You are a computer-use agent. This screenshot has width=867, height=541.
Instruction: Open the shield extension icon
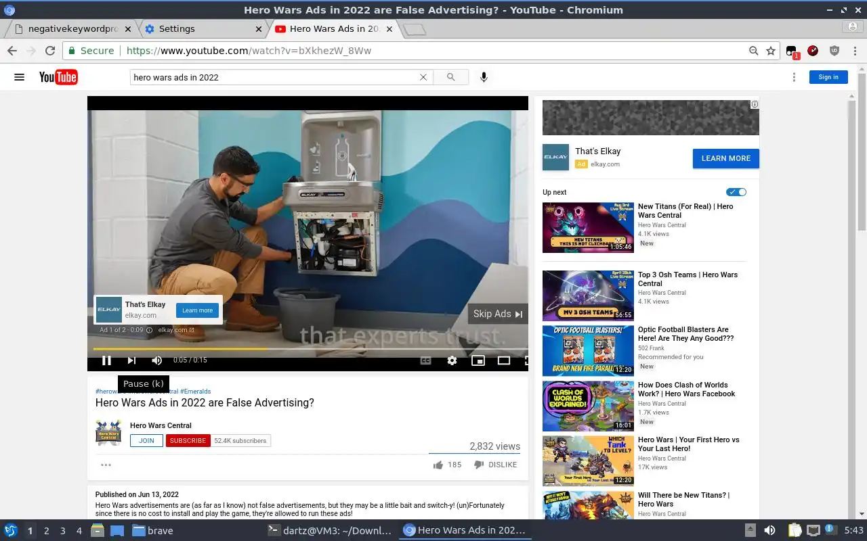(834, 51)
